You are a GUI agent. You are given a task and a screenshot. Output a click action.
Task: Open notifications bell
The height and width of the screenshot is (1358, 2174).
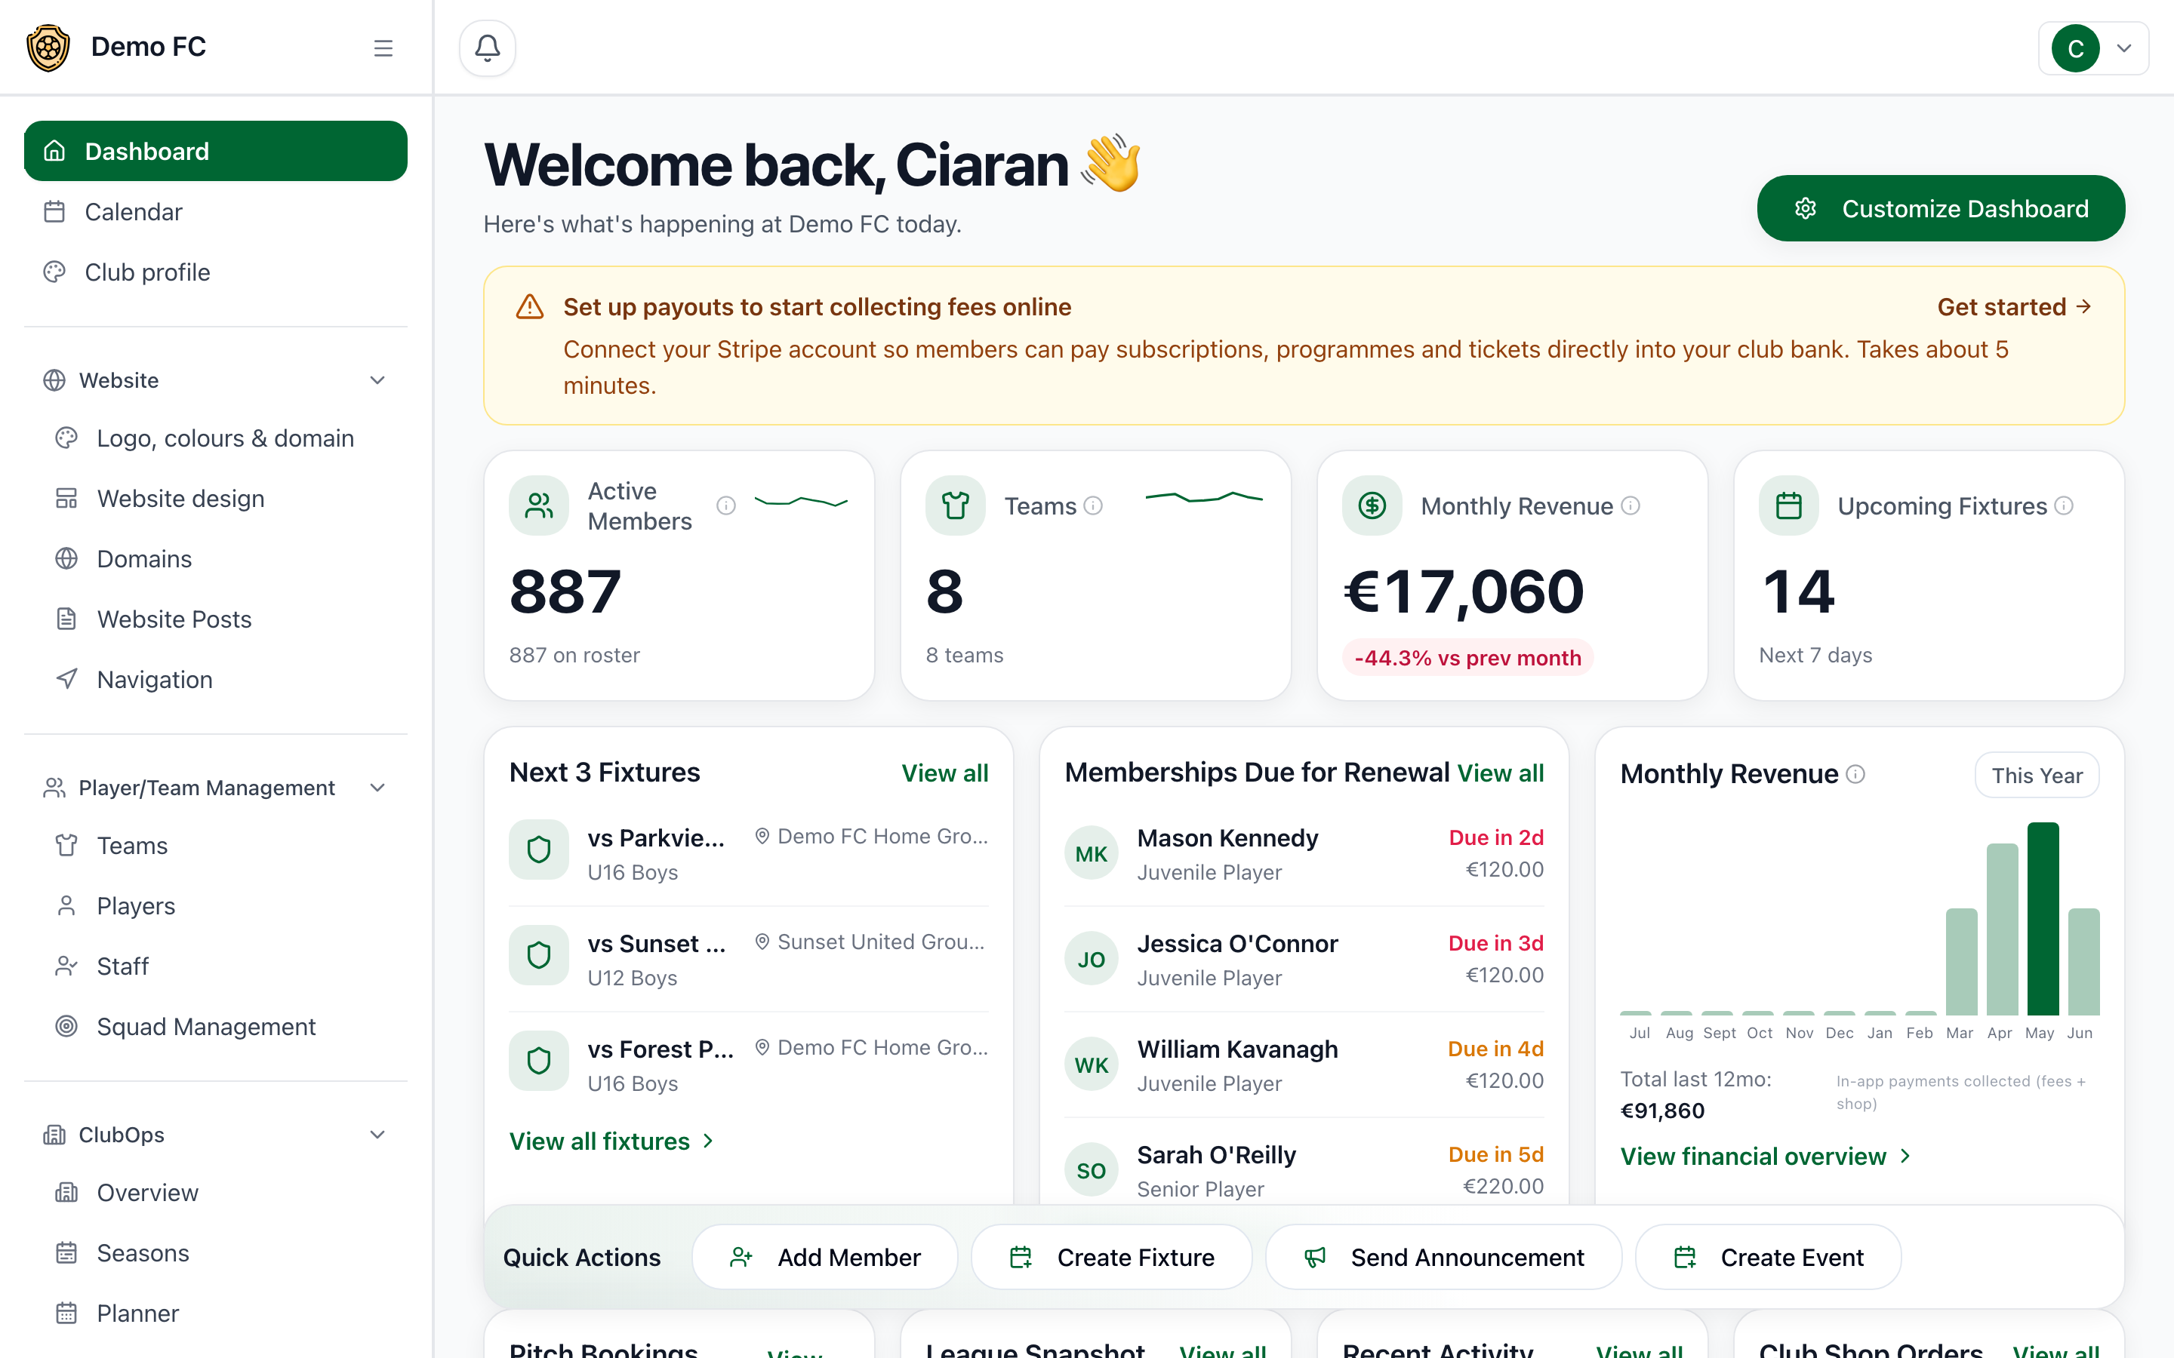(488, 48)
